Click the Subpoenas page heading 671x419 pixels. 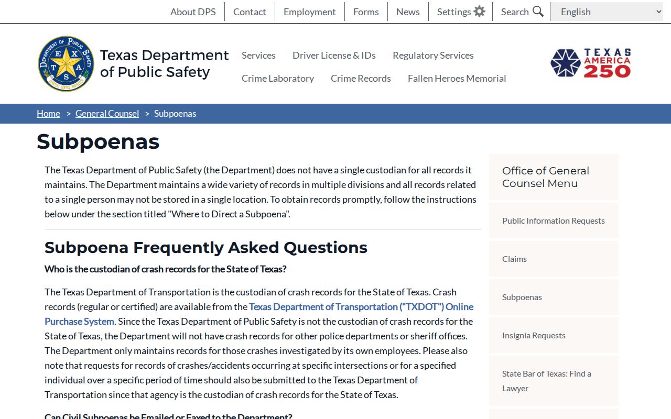98,141
